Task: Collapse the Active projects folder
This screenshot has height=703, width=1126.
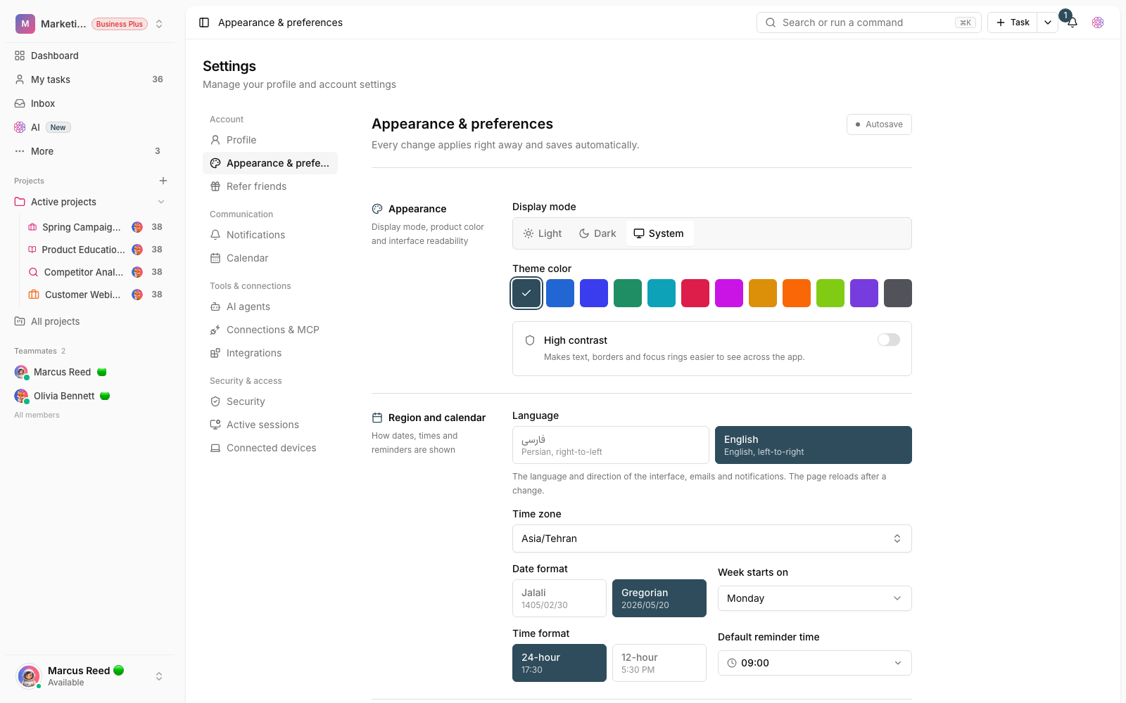Action: click(x=161, y=202)
